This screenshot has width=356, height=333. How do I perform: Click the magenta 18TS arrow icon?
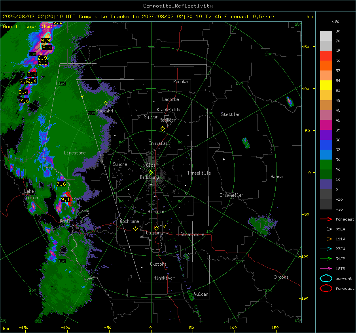pyautogui.click(x=326, y=269)
